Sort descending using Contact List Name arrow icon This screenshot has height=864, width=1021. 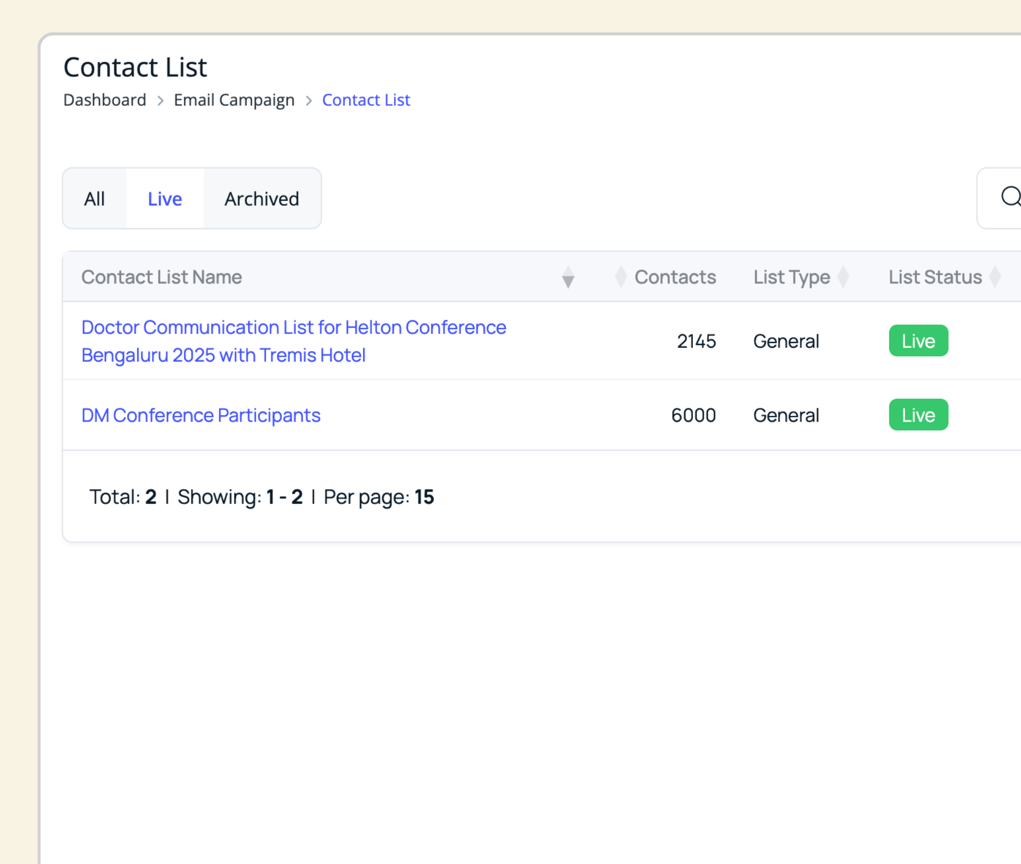[568, 278]
